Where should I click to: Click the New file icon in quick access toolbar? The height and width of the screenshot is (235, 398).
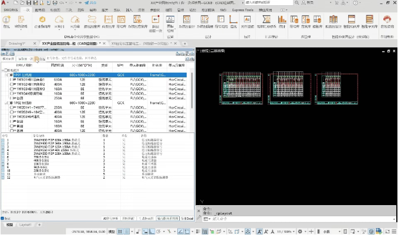[x=16, y=3]
